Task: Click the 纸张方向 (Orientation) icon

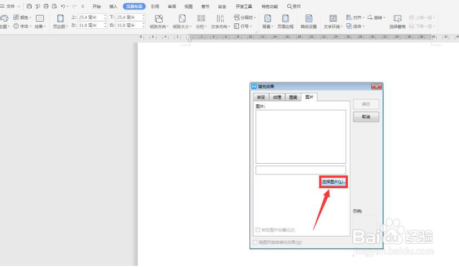Action: (159, 18)
